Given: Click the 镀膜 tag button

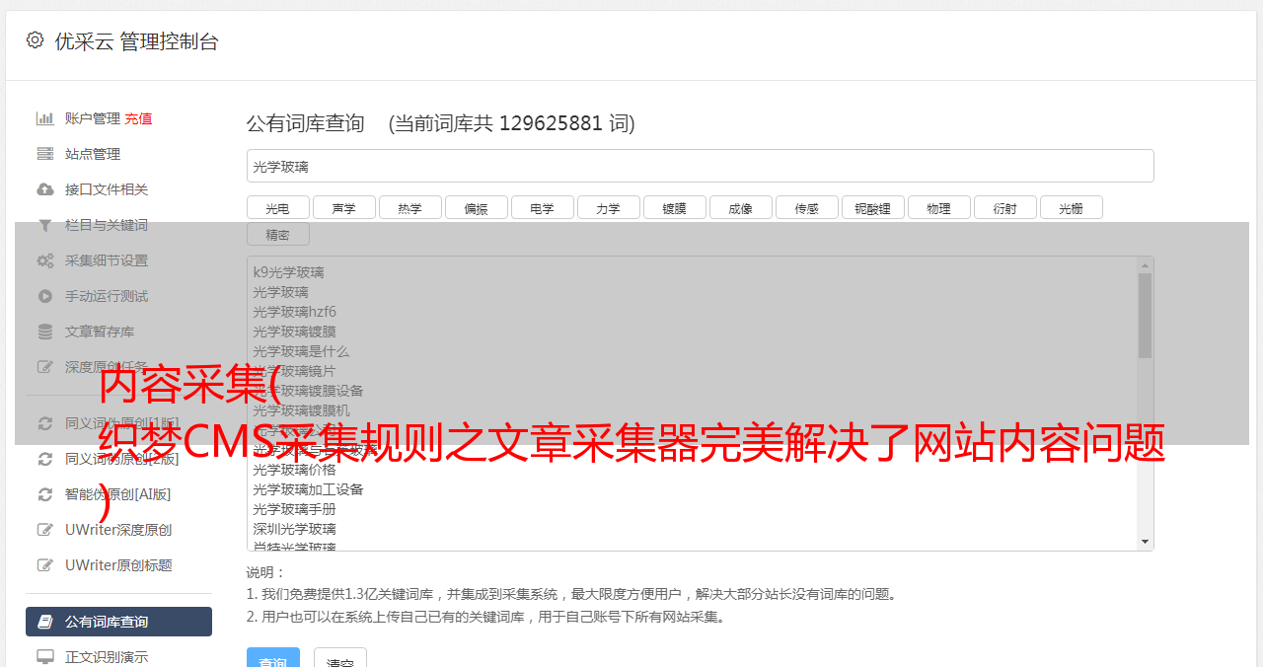Looking at the screenshot, I should point(674,207).
